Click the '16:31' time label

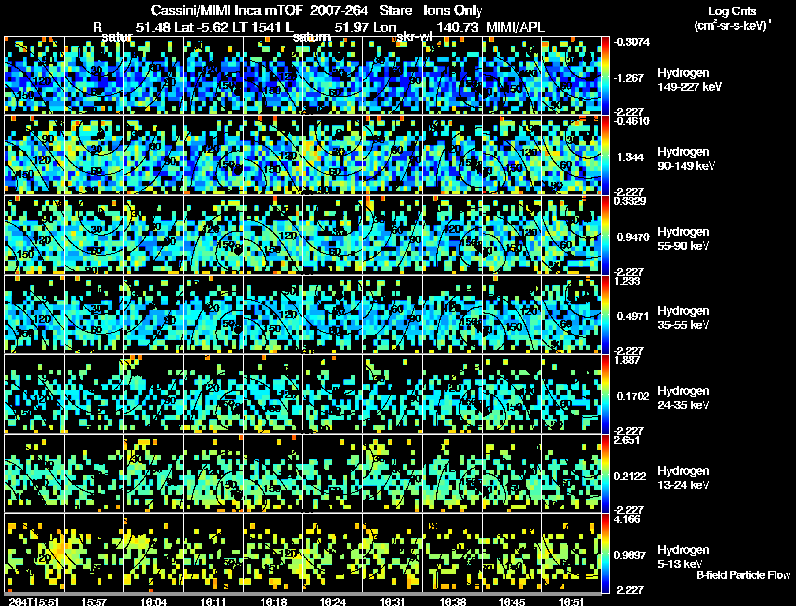tap(392, 601)
